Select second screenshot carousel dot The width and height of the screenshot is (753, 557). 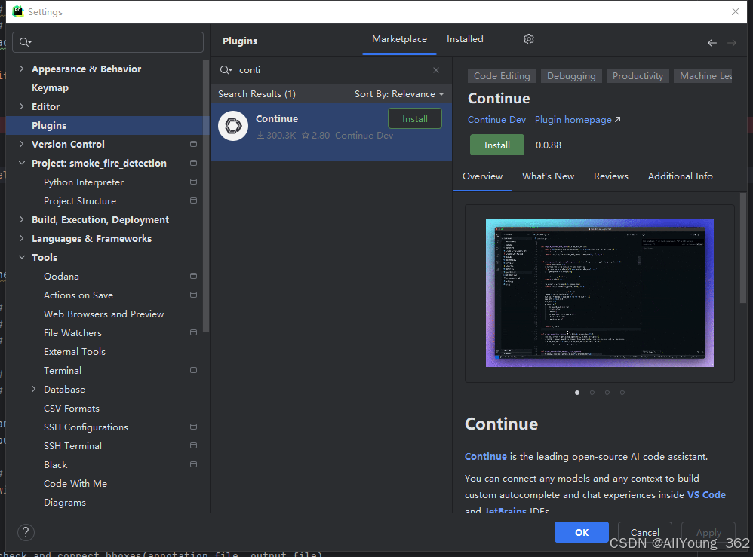[x=592, y=393]
